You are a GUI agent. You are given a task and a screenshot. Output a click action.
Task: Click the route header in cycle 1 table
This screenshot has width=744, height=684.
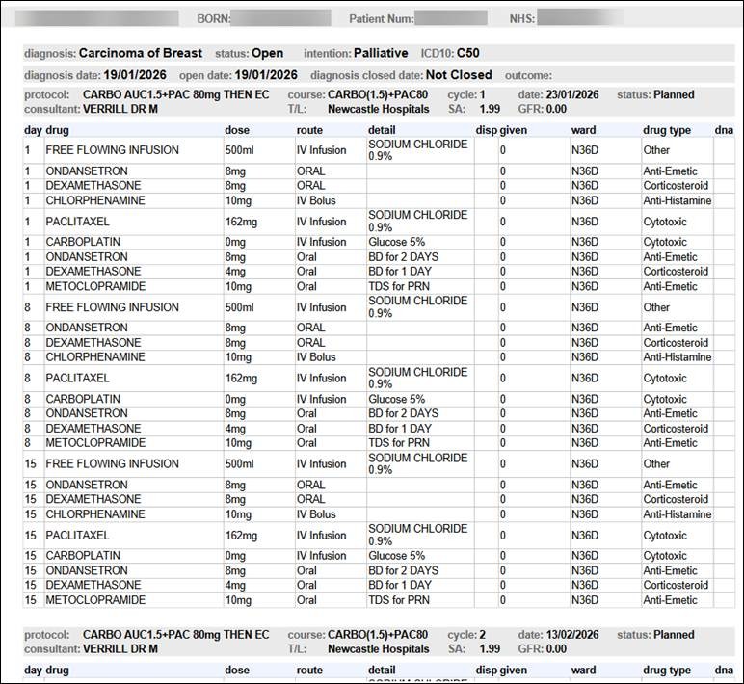point(309,129)
